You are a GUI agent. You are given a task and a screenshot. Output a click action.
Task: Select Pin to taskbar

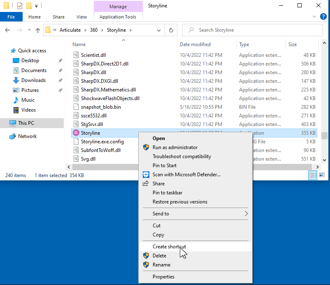point(195,192)
